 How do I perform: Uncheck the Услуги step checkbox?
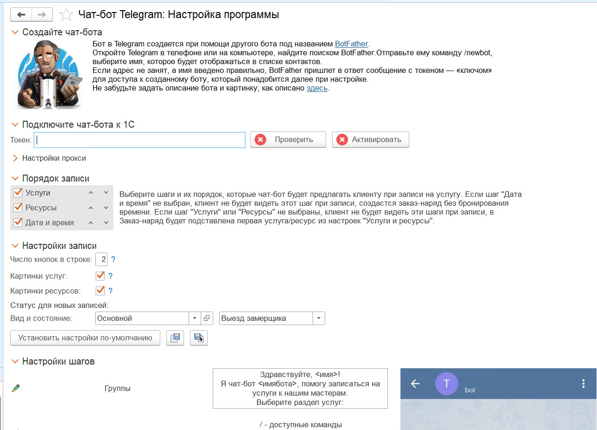pos(19,193)
